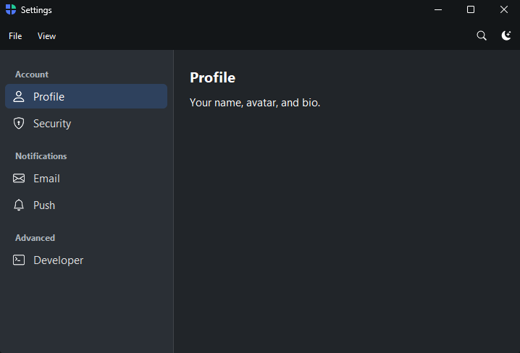Image resolution: width=520 pixels, height=353 pixels.
Task: Select Profile in the sidebar
Action: coord(86,96)
